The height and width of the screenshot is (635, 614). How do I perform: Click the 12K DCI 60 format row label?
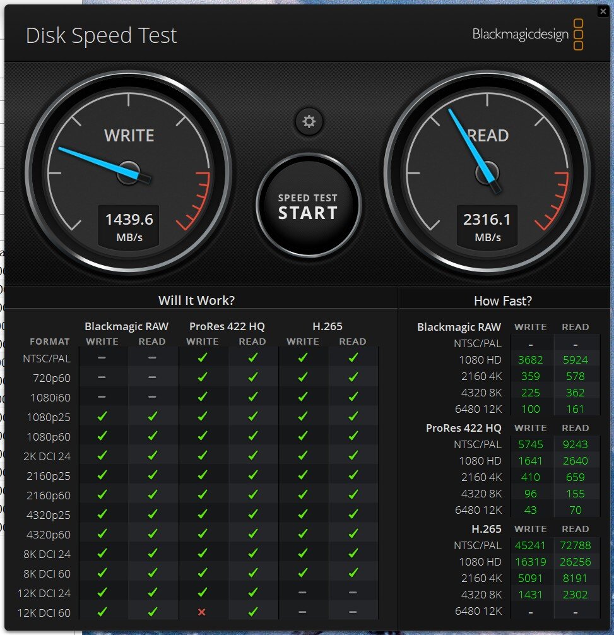point(44,613)
